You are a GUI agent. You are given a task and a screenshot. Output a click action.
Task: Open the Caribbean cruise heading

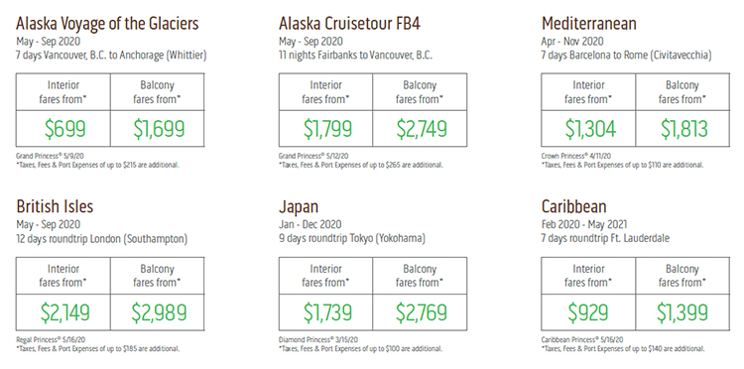573,206
